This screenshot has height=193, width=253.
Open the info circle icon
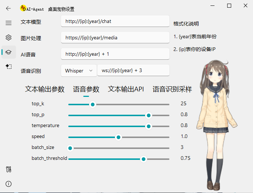tap(9, 184)
